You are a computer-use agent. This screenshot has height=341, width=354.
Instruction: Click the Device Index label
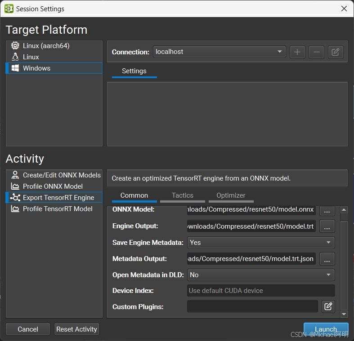(133, 291)
